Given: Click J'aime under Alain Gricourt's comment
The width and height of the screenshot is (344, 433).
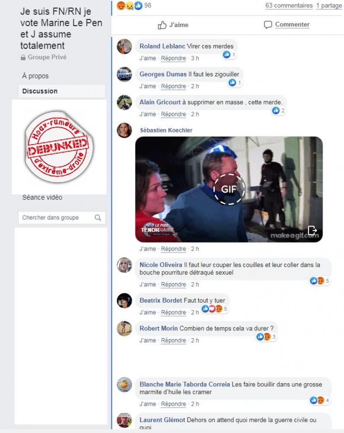Looking at the screenshot, I should (x=148, y=114).
